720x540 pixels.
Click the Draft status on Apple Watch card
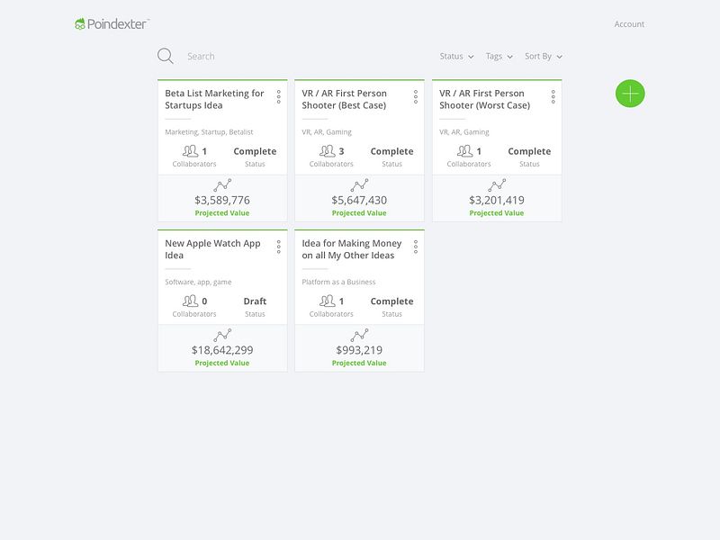point(255,301)
